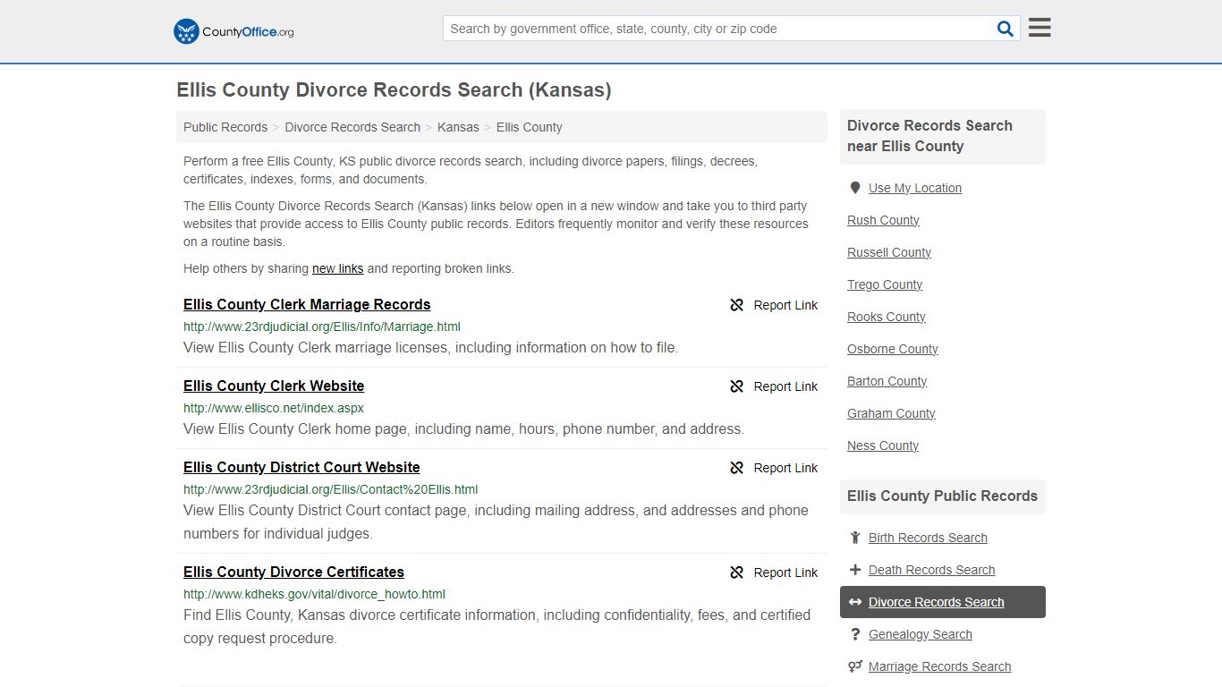The image size is (1222, 687).
Task: Click the broken link icon for Marriage Records
Action: click(737, 305)
